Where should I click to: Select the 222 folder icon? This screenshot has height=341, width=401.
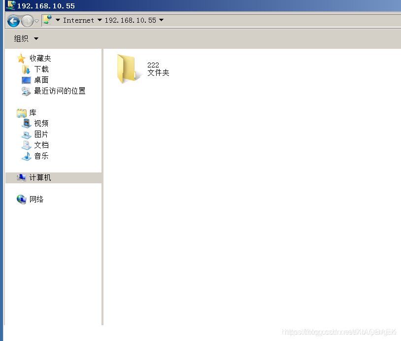click(x=129, y=69)
